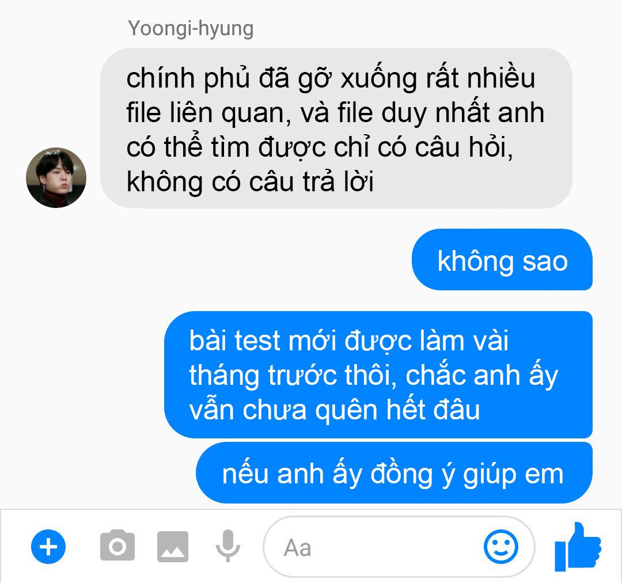Screen dimensions: 622x583
Task: Open the camera to take a photo
Action: pyautogui.click(x=117, y=546)
